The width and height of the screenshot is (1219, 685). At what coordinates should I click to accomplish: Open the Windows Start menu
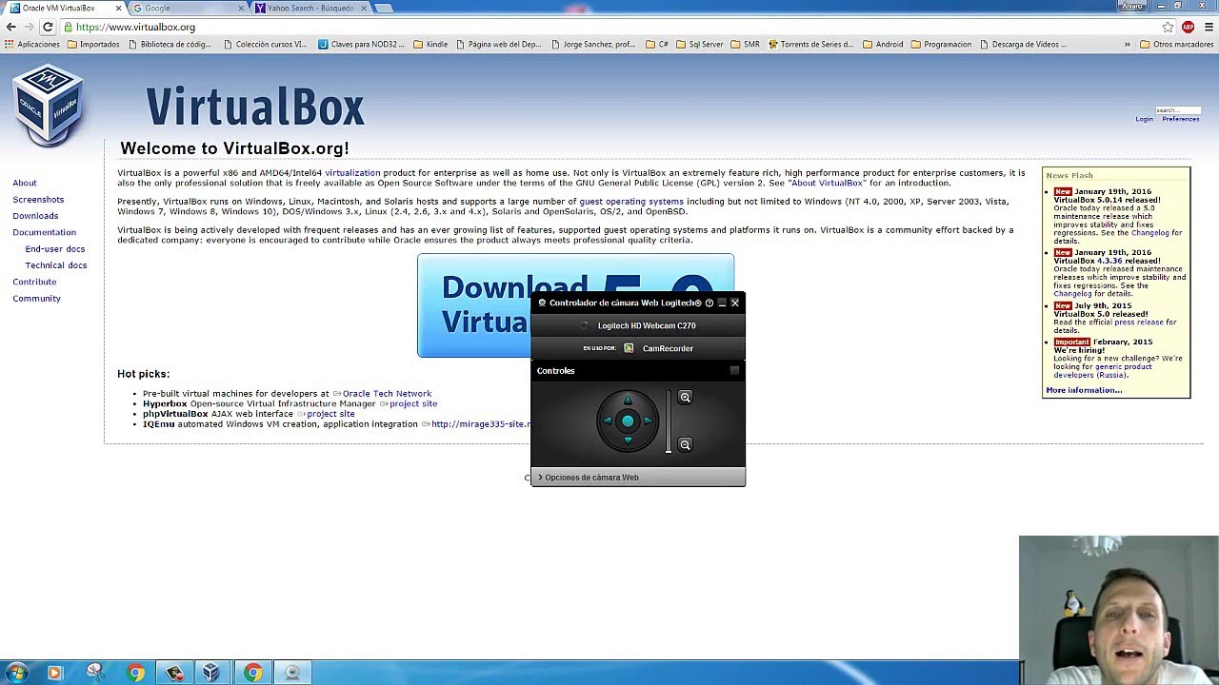pyautogui.click(x=16, y=673)
